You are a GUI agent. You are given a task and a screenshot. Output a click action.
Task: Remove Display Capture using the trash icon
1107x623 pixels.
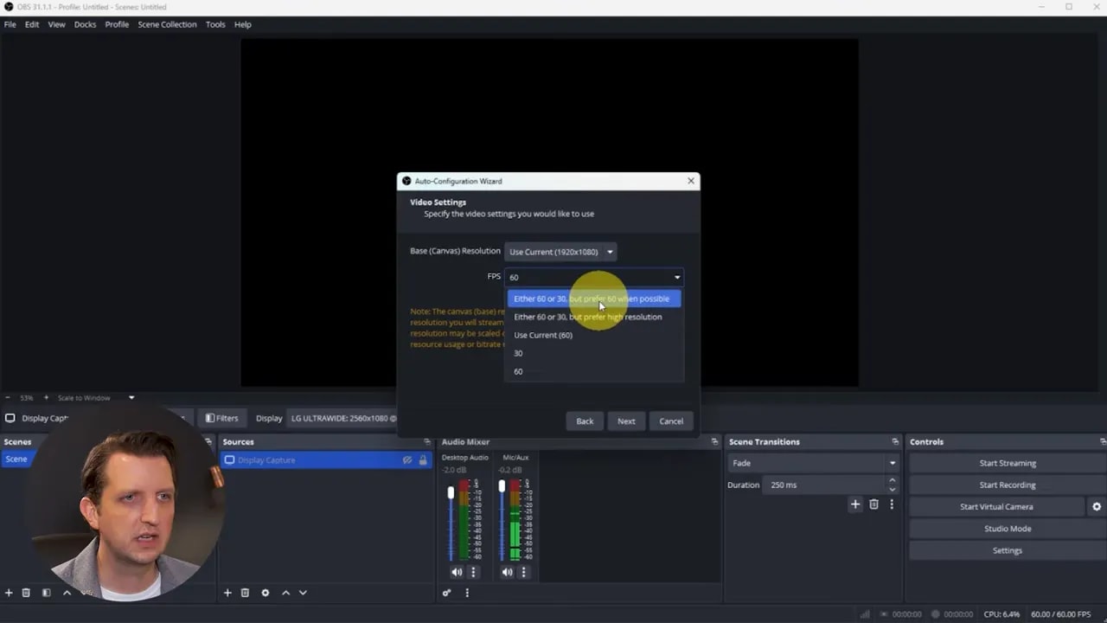[246, 593]
